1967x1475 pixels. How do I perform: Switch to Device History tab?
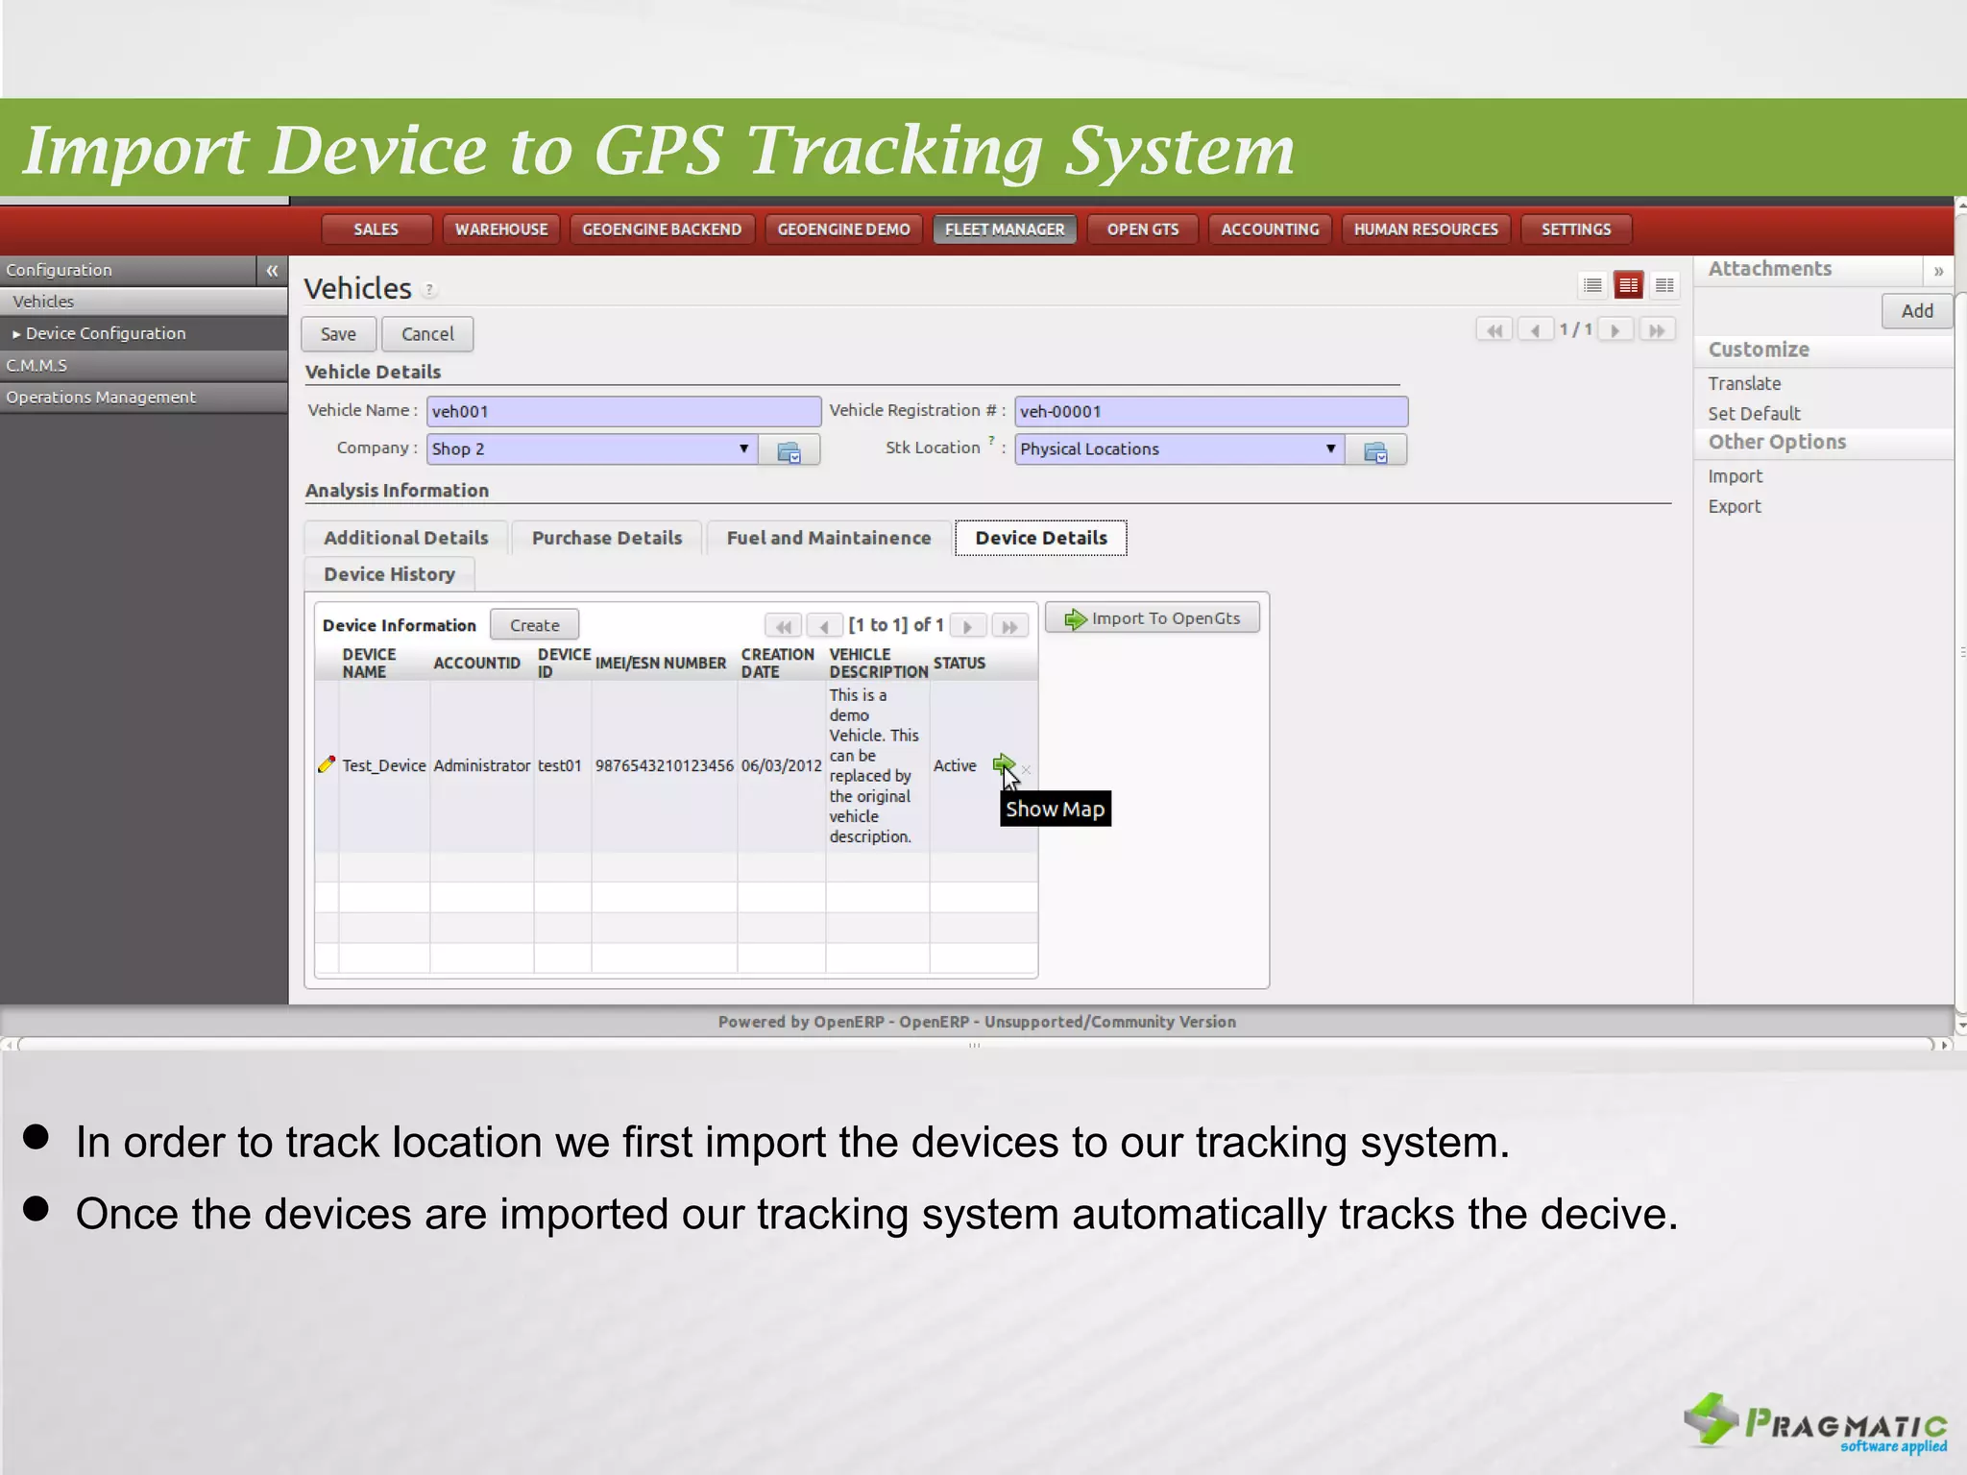coord(389,574)
